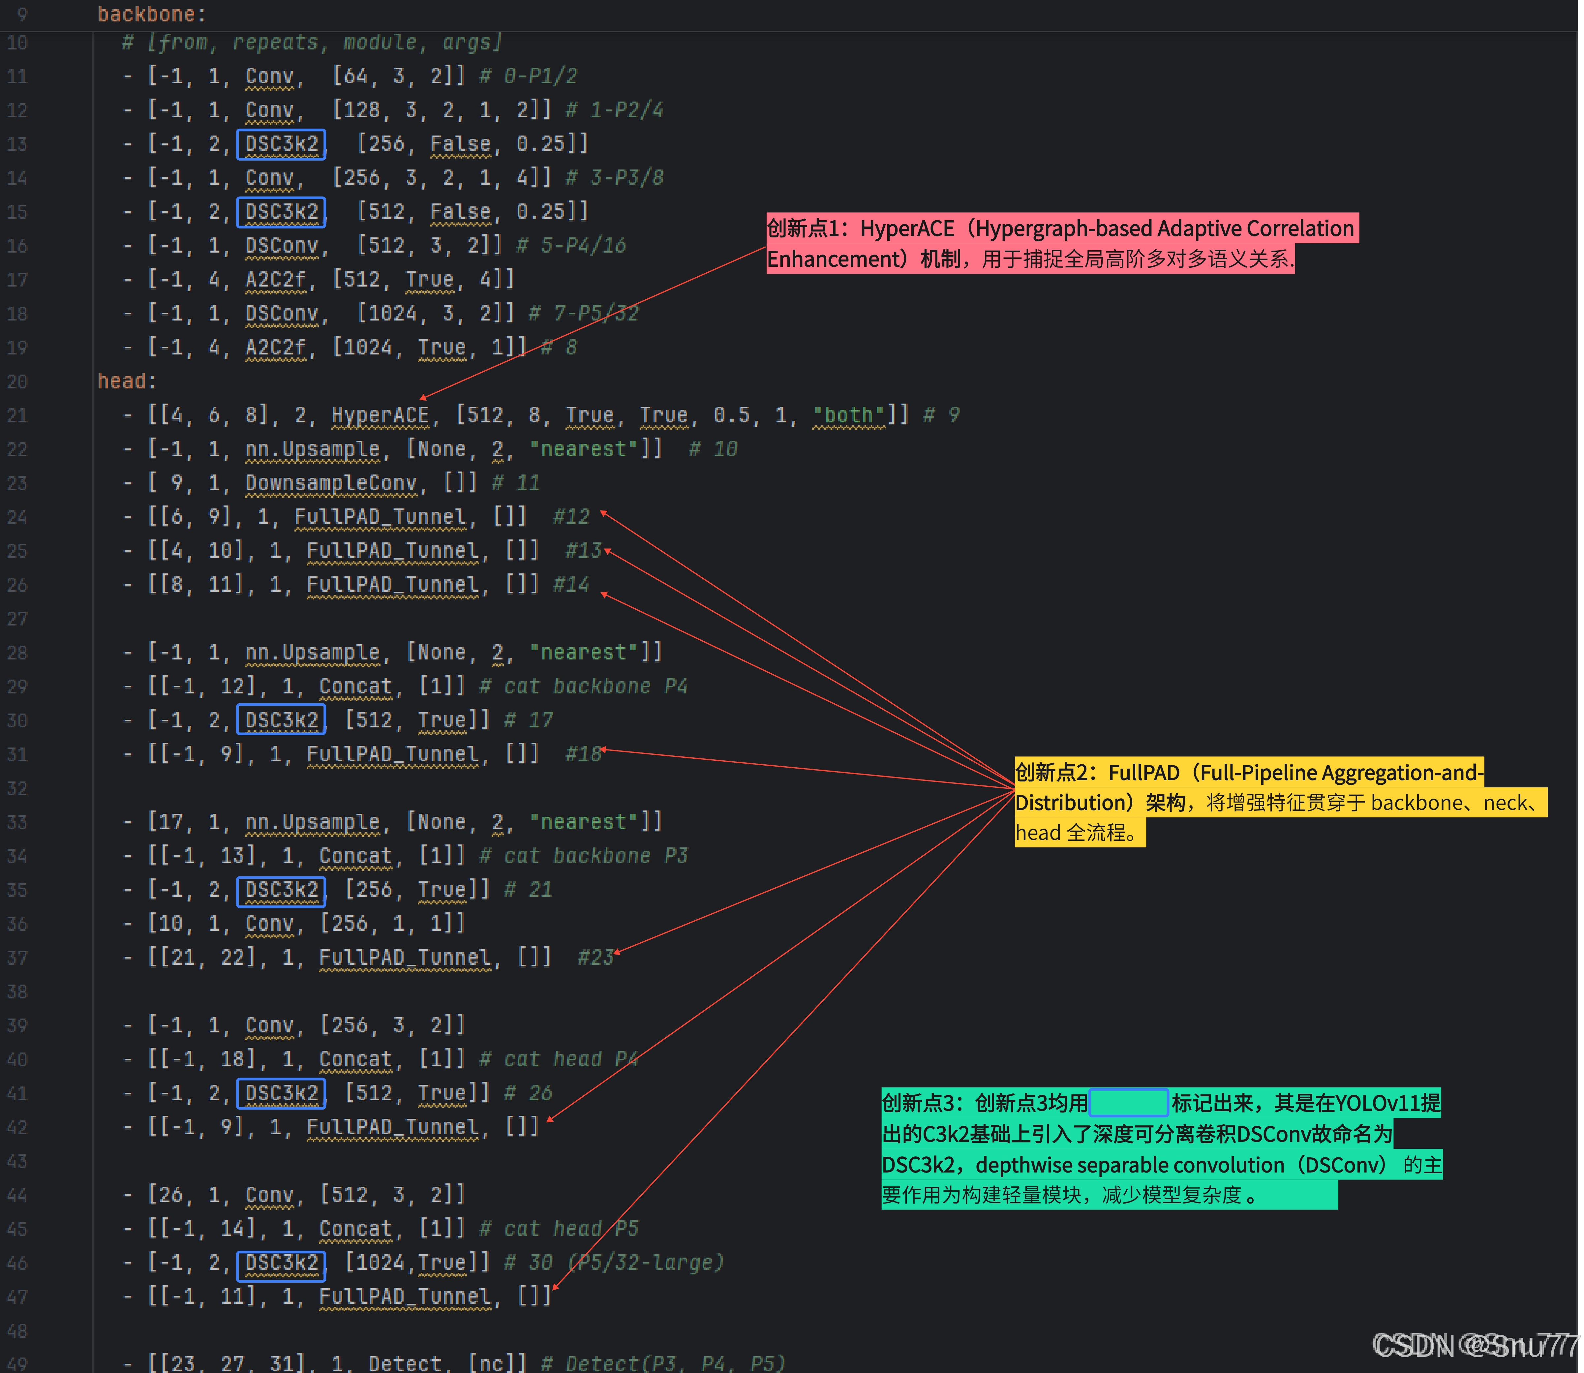Click the 'backbone:' key at the top
Screen dimensions: 1584x1373
151,15
